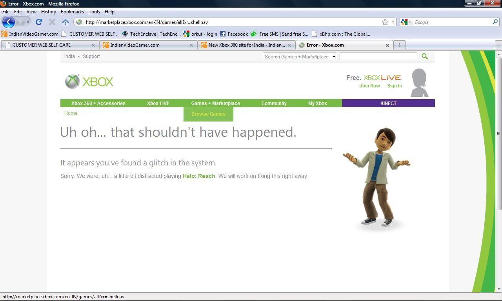
Task: Open the Halo: Reach link
Action: pos(198,176)
